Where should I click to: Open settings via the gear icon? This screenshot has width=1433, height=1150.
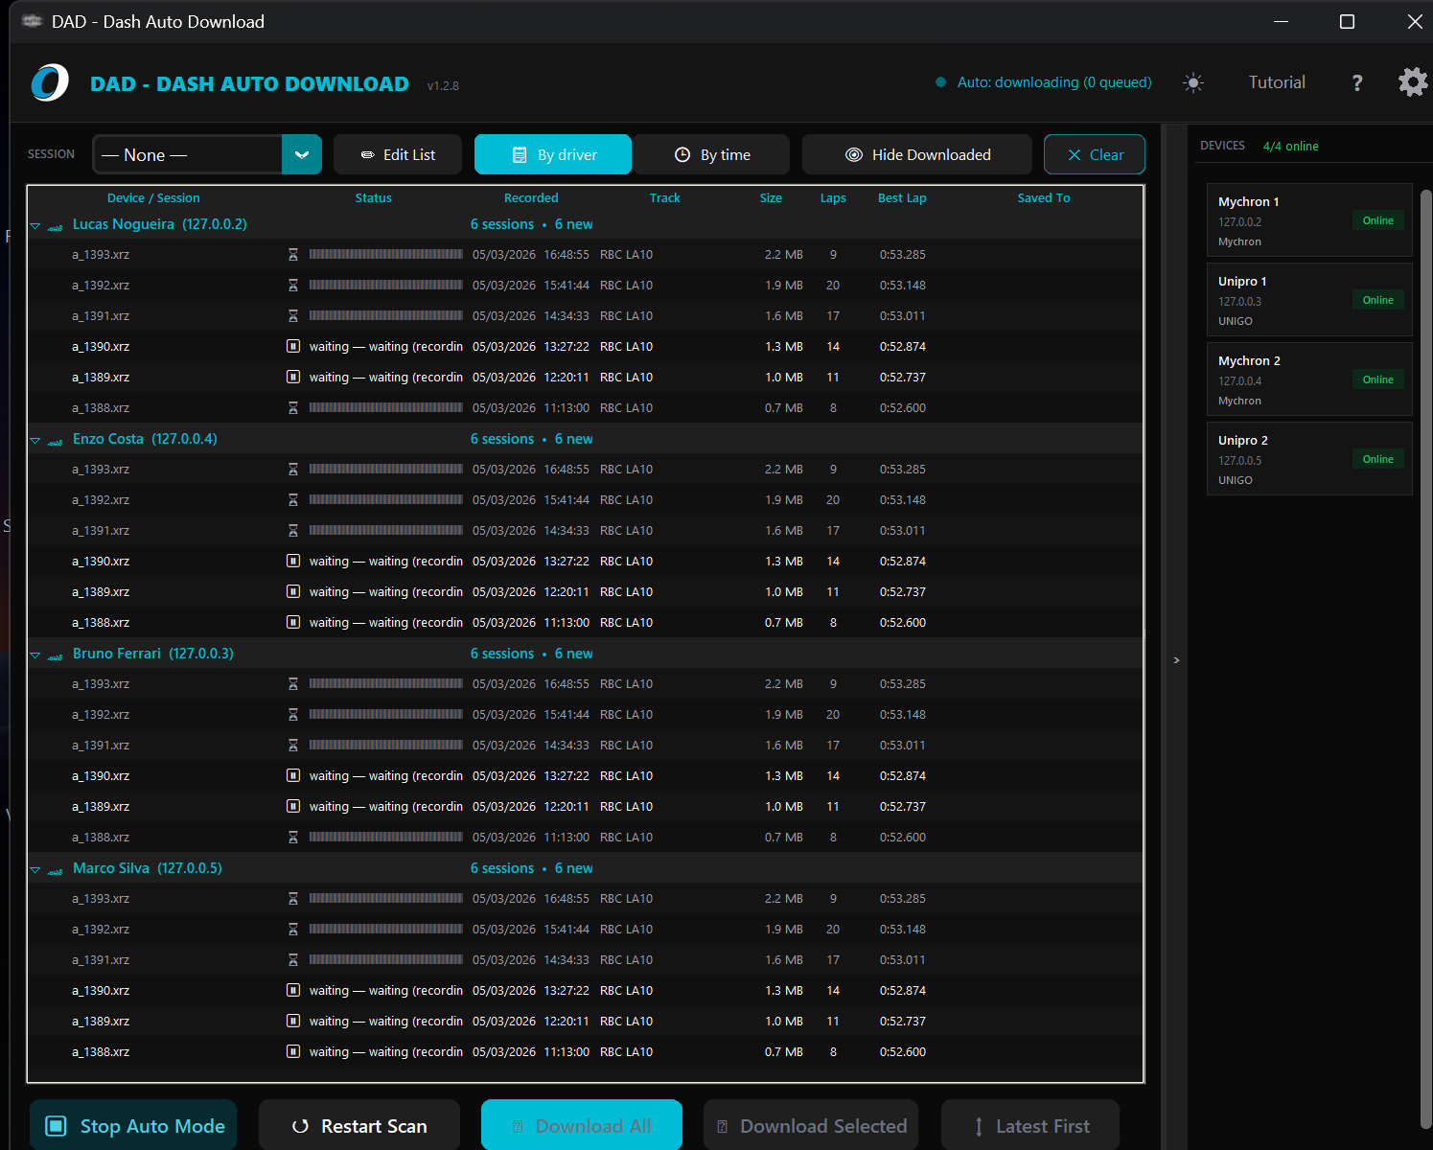click(x=1413, y=82)
